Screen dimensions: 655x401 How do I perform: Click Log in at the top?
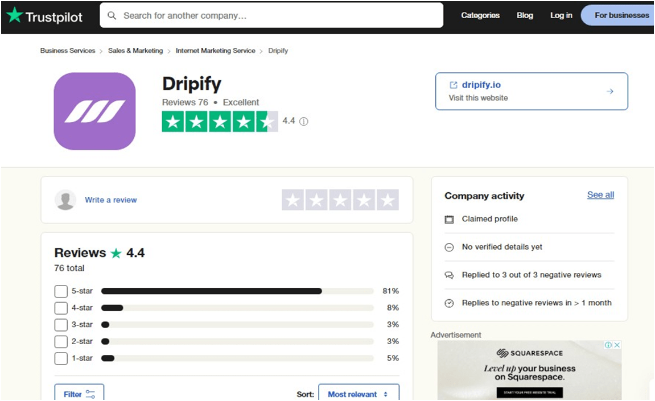(x=561, y=15)
